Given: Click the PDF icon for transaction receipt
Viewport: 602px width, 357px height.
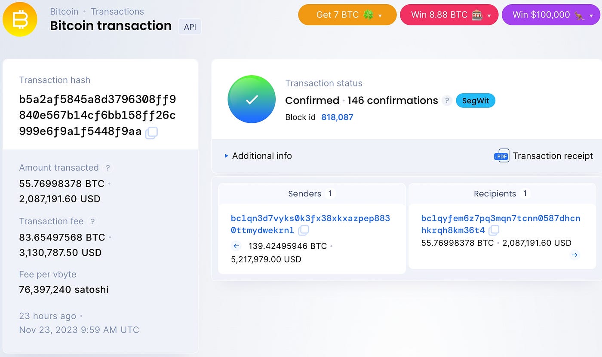Looking at the screenshot, I should pyautogui.click(x=501, y=156).
